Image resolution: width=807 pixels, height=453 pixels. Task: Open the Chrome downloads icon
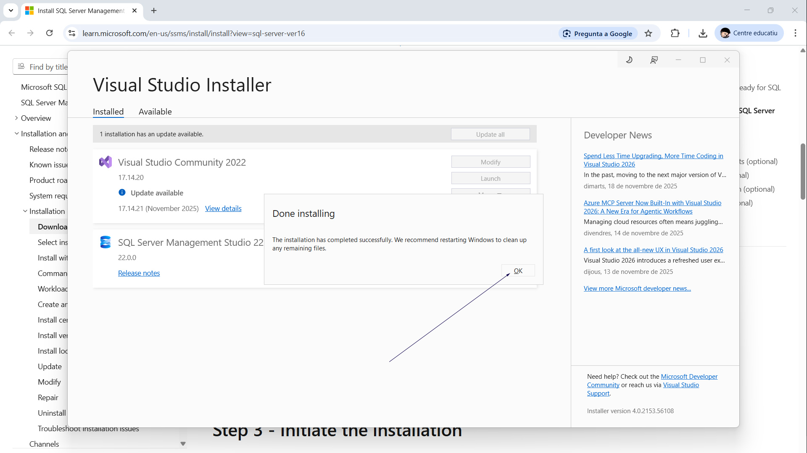[703, 33]
